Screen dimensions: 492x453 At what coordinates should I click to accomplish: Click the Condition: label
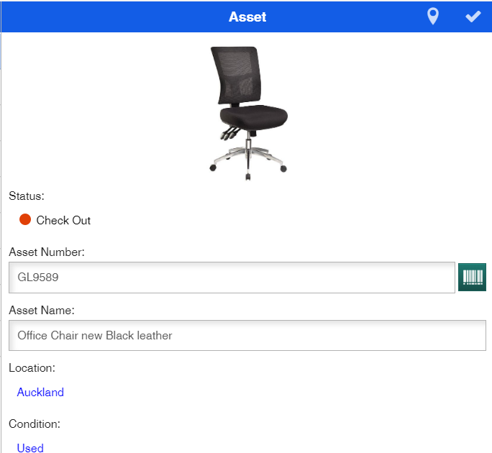(35, 424)
